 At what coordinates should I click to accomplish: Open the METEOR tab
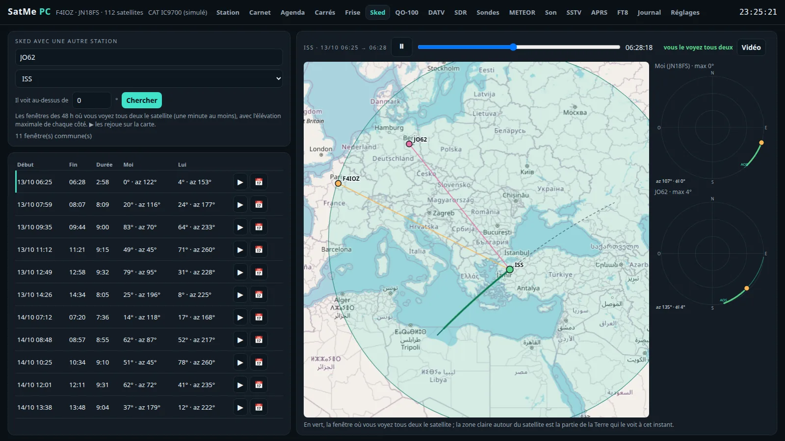pyautogui.click(x=522, y=12)
